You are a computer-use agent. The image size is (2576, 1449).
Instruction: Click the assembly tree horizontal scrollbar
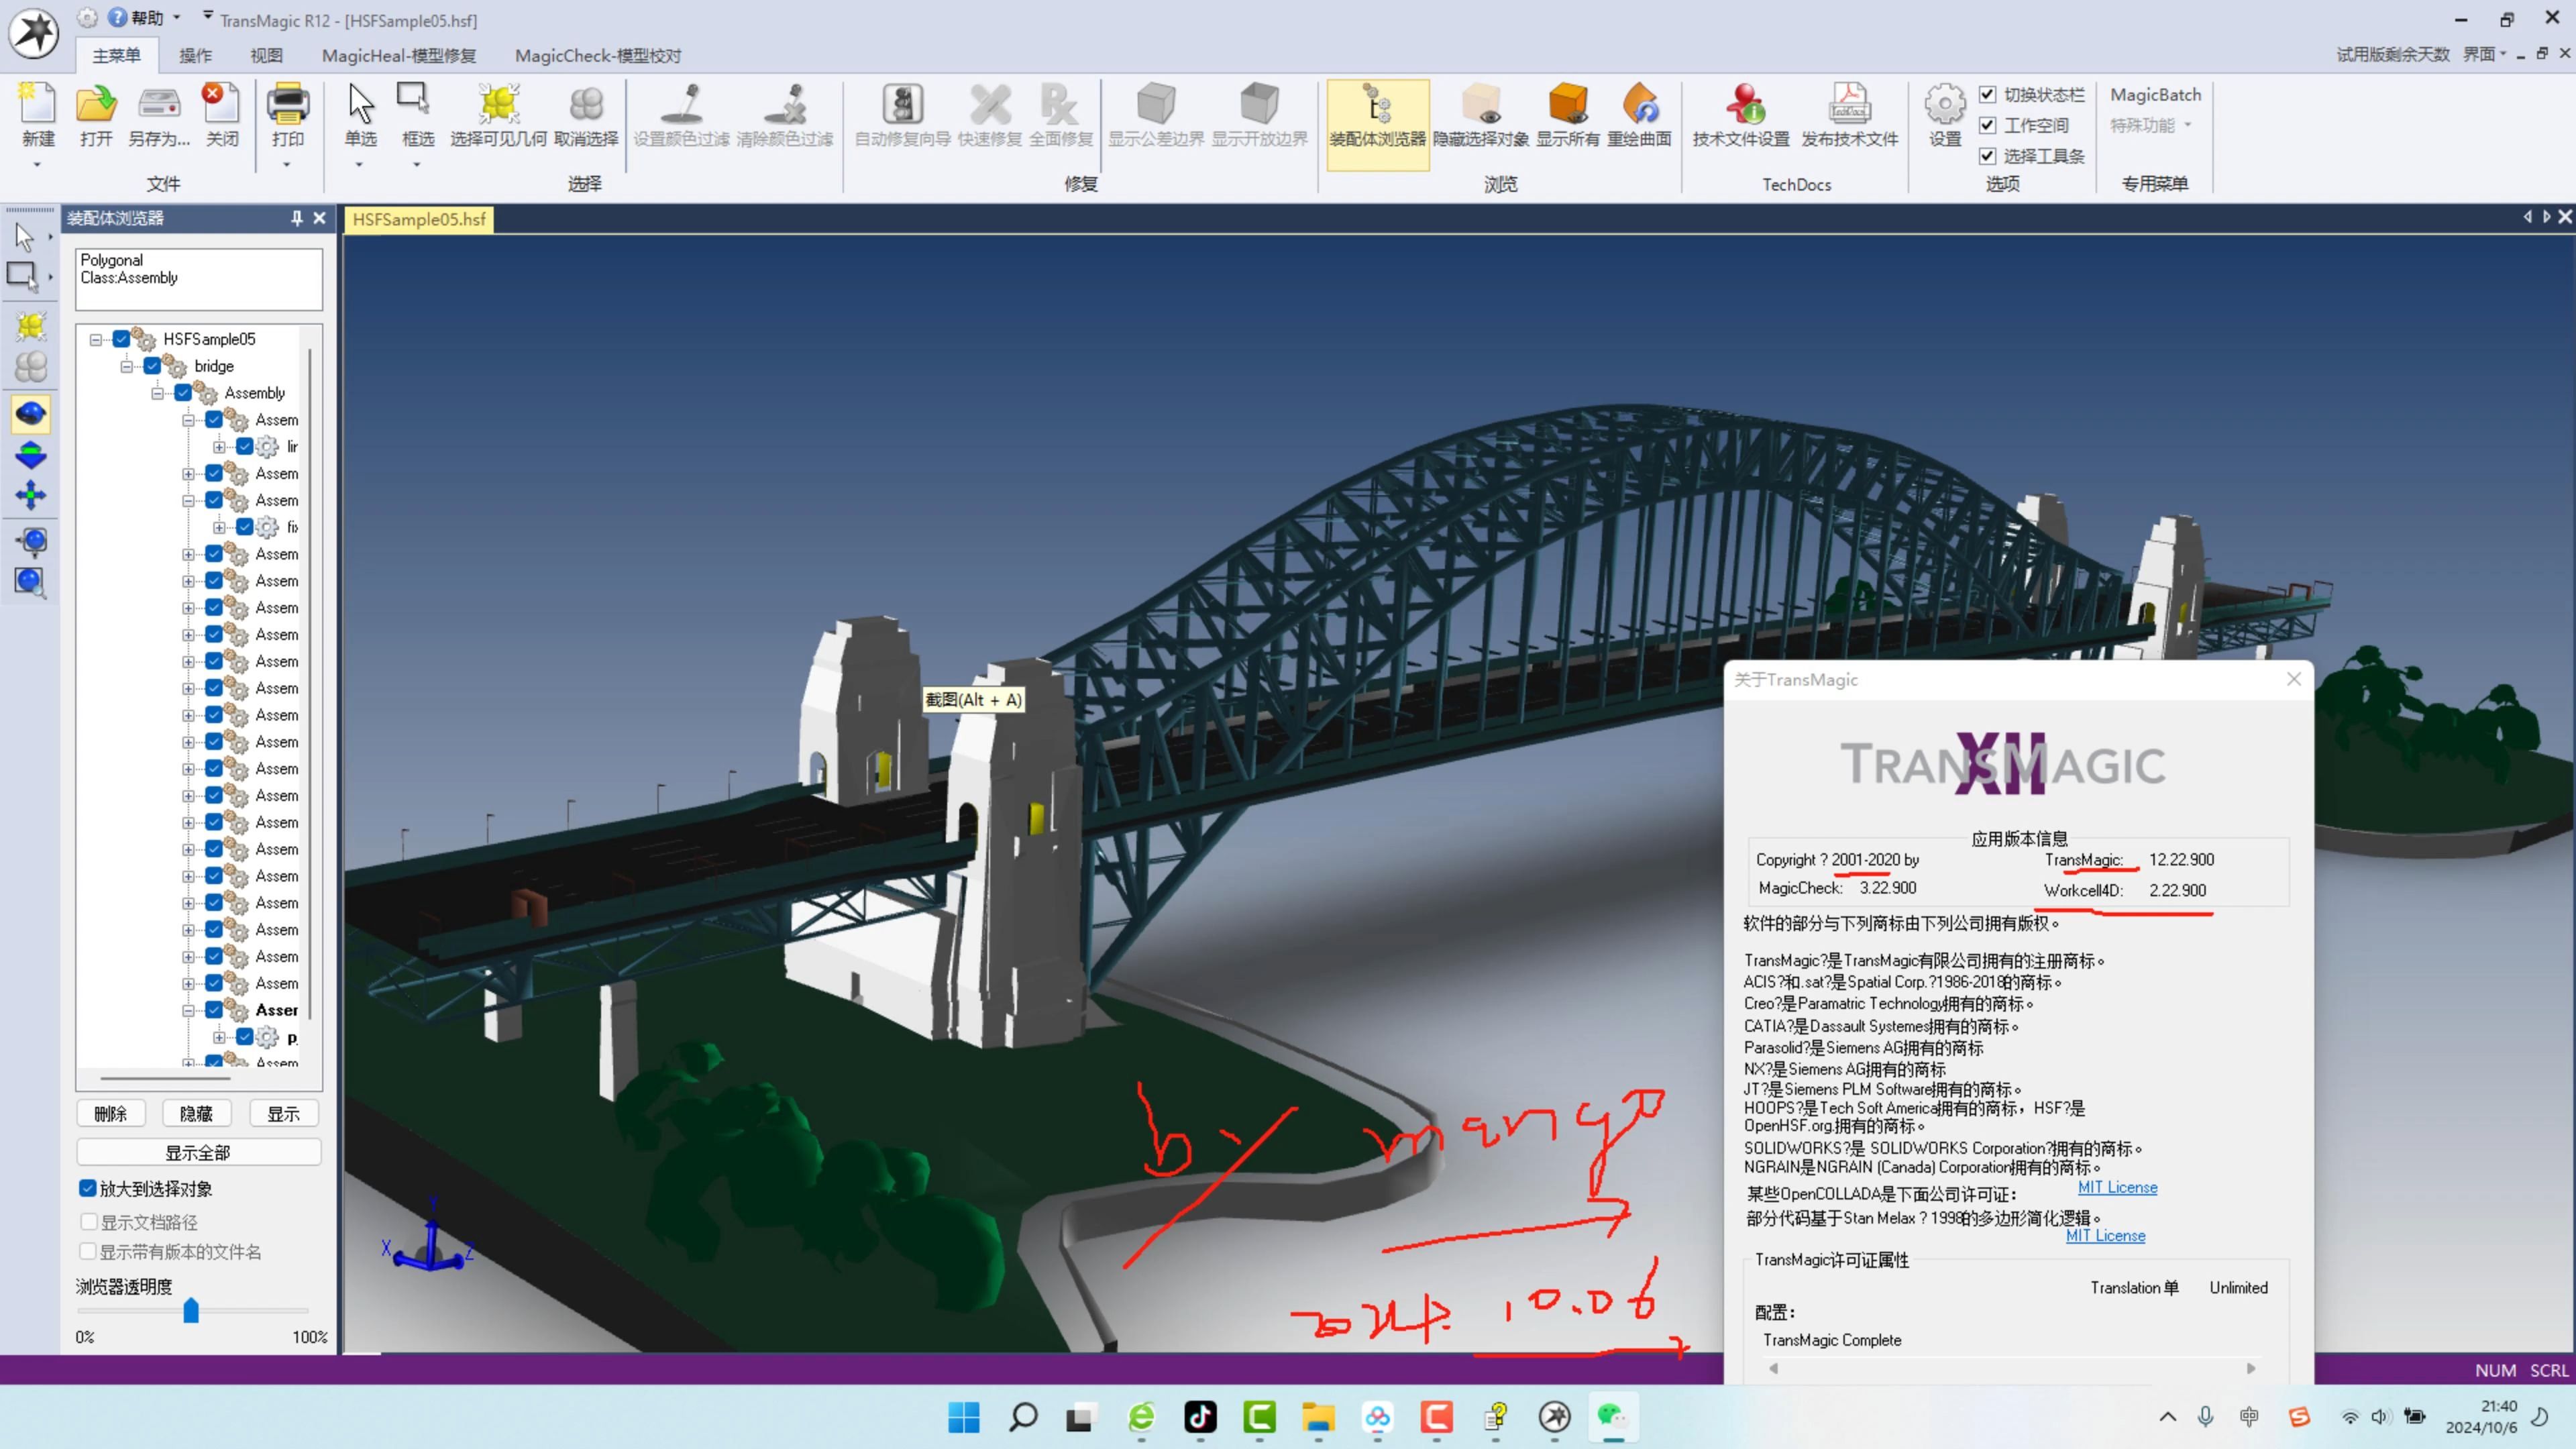click(166, 1078)
